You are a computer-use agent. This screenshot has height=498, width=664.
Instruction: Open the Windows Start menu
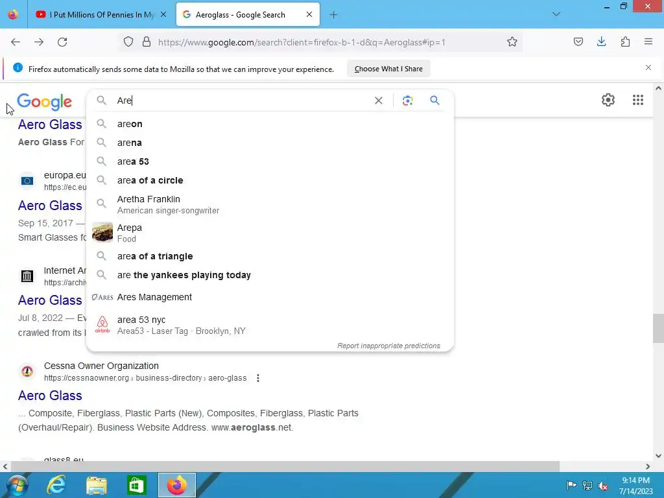click(x=16, y=485)
